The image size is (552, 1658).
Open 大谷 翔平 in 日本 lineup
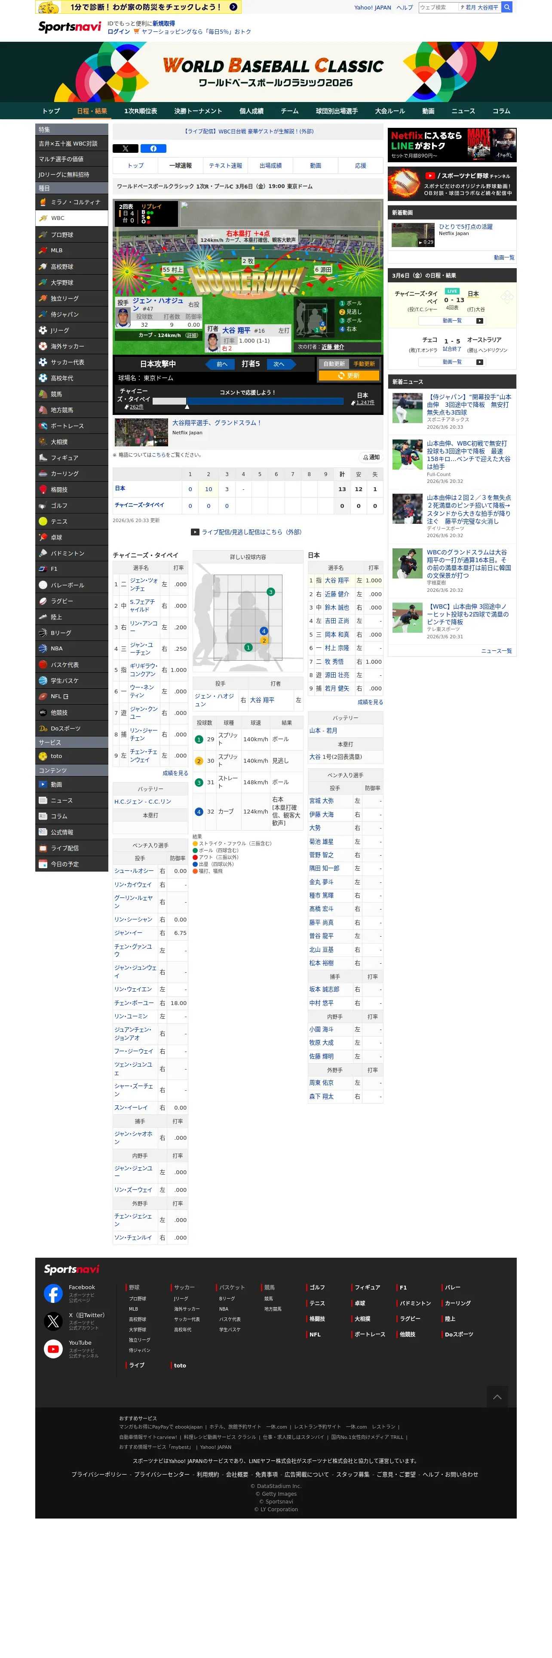pos(337,581)
